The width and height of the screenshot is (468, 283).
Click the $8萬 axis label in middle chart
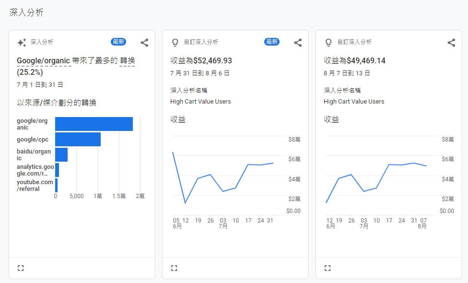(294, 140)
